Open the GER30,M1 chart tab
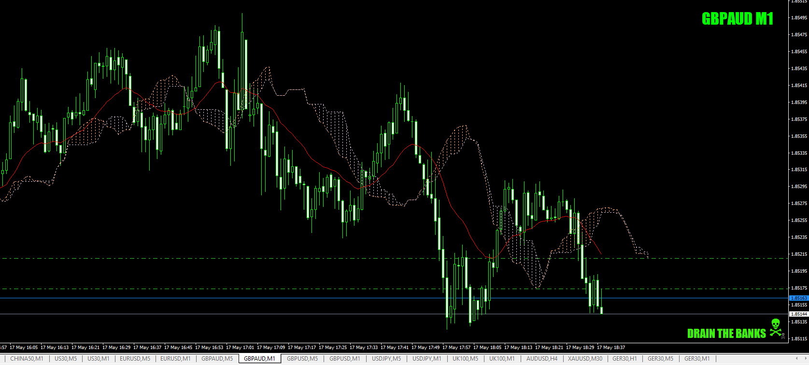 coord(697,359)
